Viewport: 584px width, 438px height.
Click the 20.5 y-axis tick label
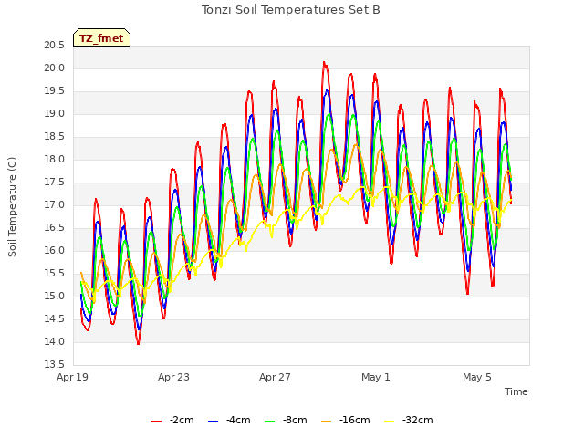(x=55, y=45)
